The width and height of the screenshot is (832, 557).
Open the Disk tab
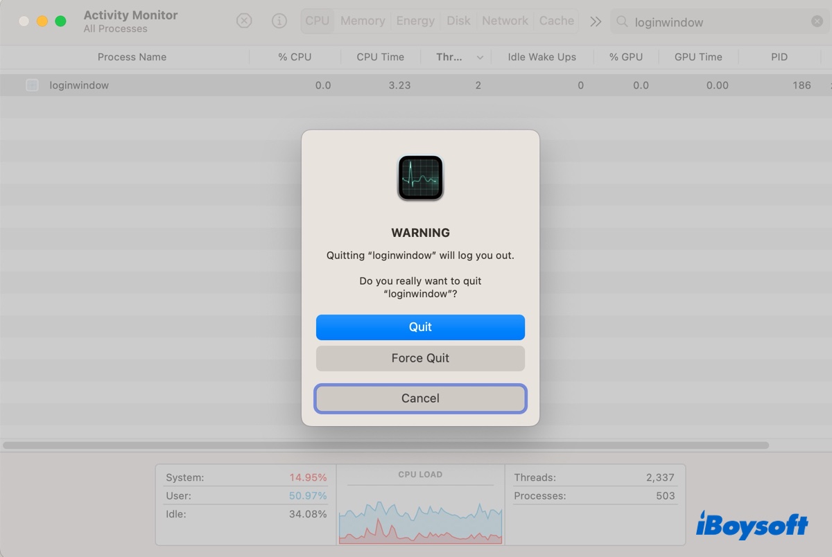458,21
